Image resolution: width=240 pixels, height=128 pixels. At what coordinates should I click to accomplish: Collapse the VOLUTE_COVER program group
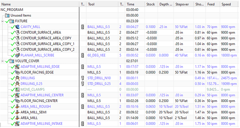tap(2, 61)
